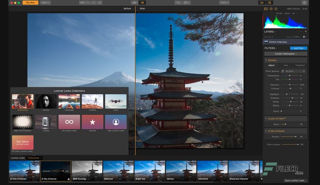Expand the LAYERS header menu

coord(270,32)
